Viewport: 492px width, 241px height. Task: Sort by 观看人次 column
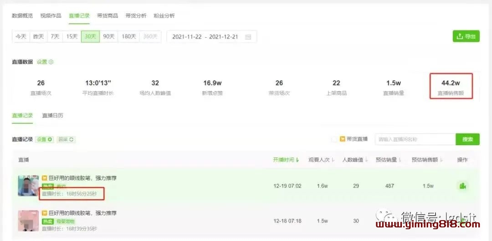coord(321,160)
